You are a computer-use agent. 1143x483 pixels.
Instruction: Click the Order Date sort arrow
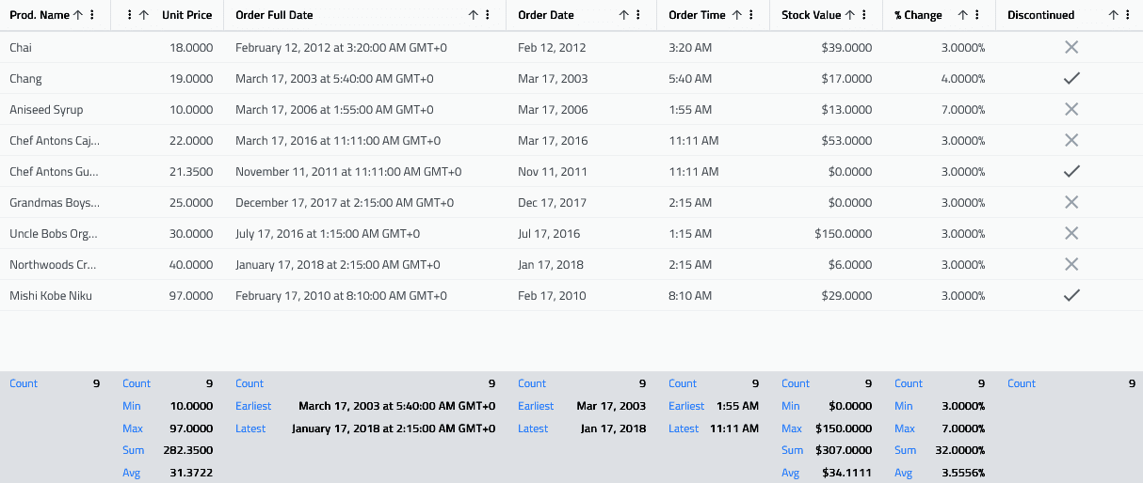coord(624,15)
